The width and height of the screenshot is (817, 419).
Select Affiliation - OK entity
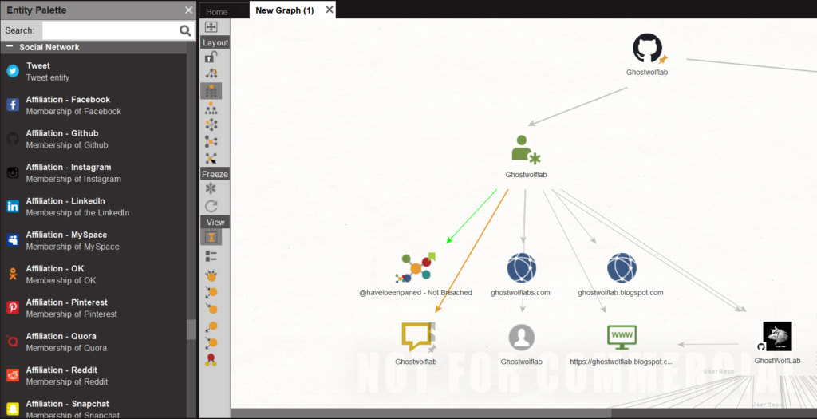click(94, 274)
